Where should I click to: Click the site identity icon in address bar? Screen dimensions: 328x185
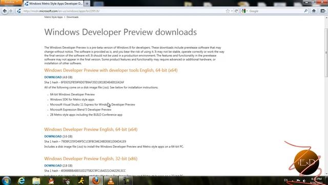point(19,11)
